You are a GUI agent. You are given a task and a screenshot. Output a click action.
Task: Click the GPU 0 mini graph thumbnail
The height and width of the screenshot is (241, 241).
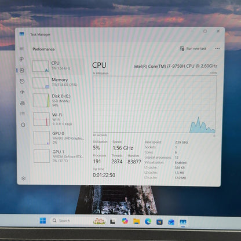coord(42,138)
